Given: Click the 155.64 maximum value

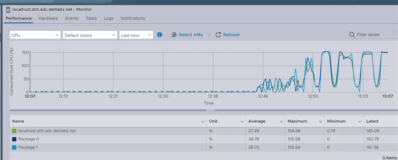Looking at the screenshot, I should tap(294, 147).
